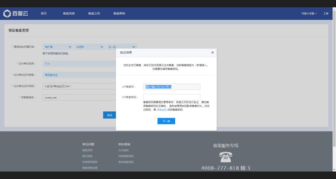Click the 待备案域名 field containing unetu.net
Screen dimensions: 336x179
tap(79, 97)
